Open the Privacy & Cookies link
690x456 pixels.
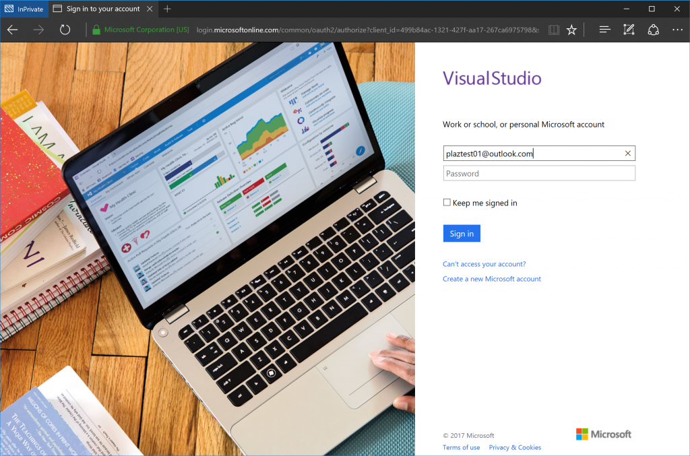[x=515, y=447]
